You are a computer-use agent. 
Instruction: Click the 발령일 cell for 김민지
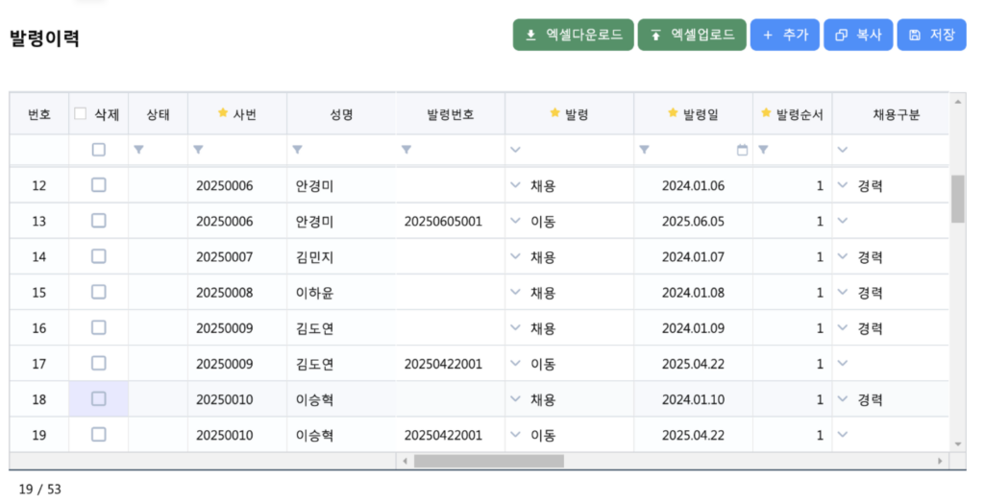point(693,257)
